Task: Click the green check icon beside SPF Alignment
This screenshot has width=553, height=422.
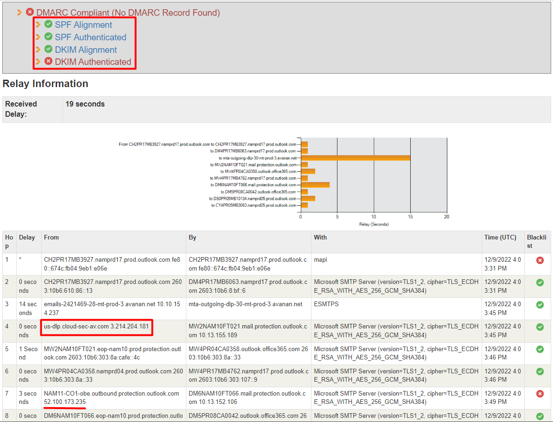Action: (48, 24)
